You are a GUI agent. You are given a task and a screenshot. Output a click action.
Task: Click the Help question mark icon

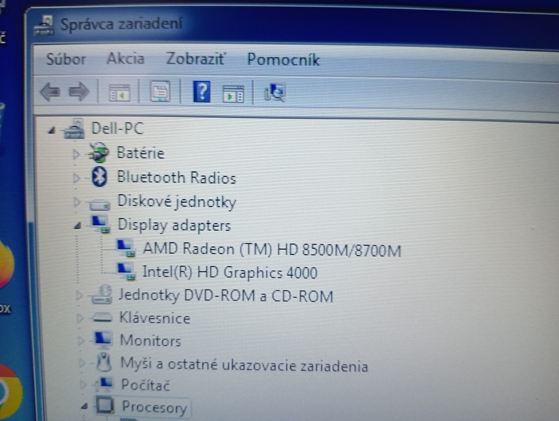[201, 92]
